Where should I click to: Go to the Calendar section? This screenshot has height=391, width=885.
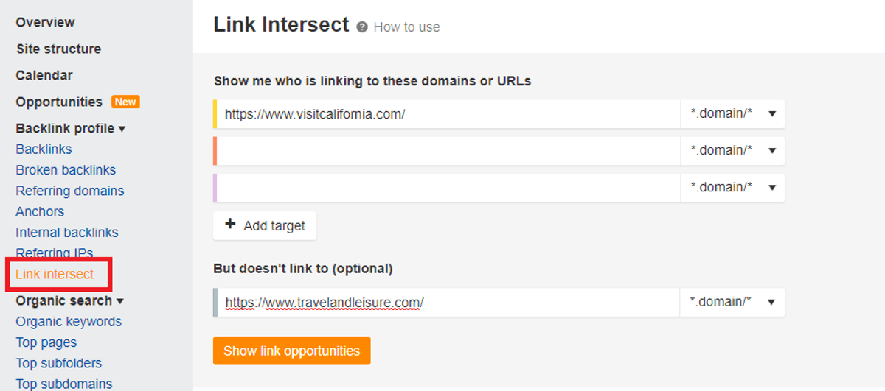click(x=44, y=75)
